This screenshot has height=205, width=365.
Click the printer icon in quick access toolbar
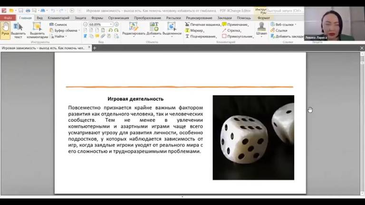click(28, 10)
